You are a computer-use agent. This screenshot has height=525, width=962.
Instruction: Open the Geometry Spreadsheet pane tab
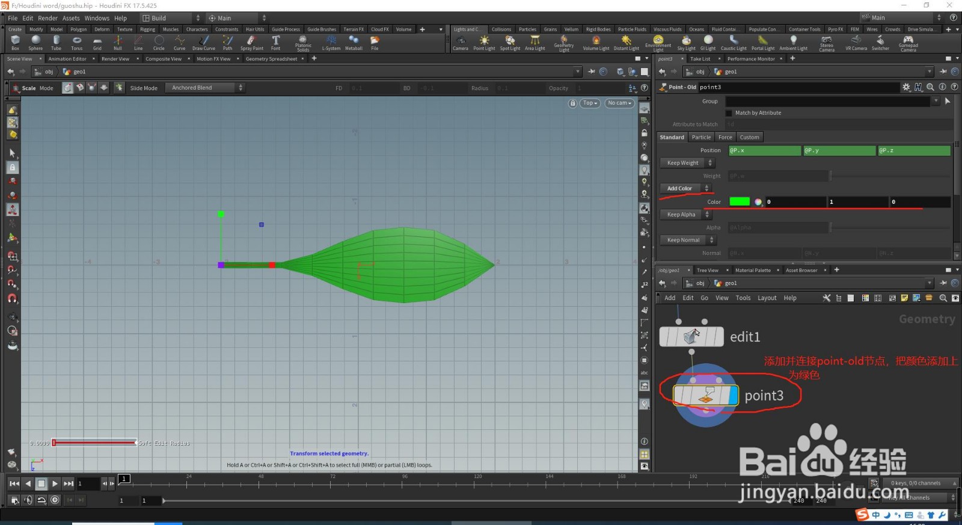tap(271, 59)
